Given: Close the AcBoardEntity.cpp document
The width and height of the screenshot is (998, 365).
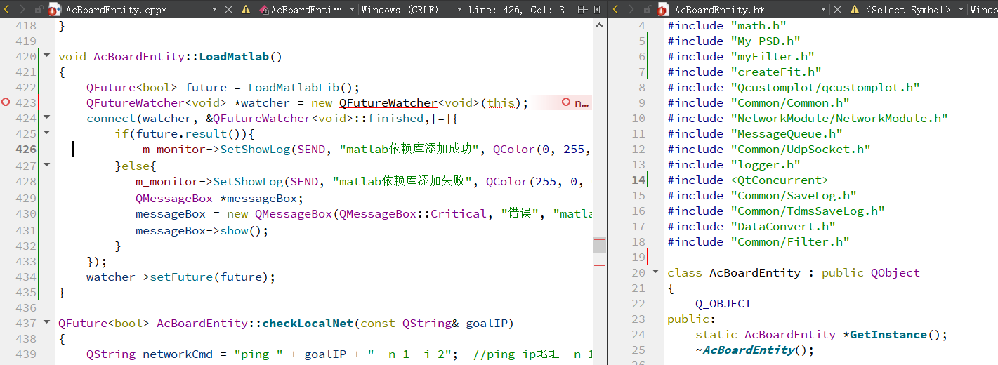Looking at the screenshot, I should click(x=230, y=9).
